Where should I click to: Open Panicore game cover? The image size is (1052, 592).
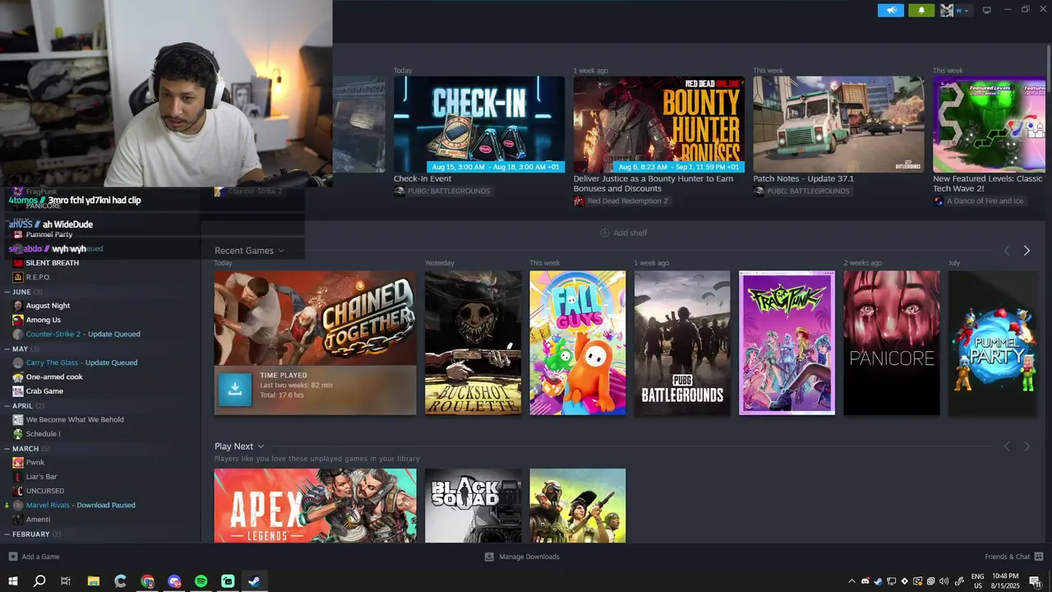892,343
